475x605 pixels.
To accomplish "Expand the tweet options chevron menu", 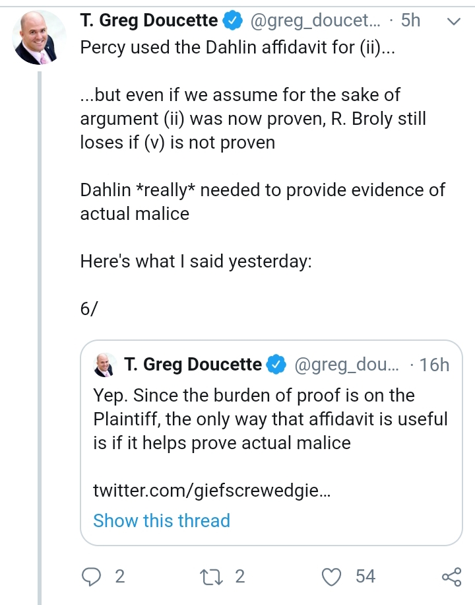I will pyautogui.click(x=454, y=21).
